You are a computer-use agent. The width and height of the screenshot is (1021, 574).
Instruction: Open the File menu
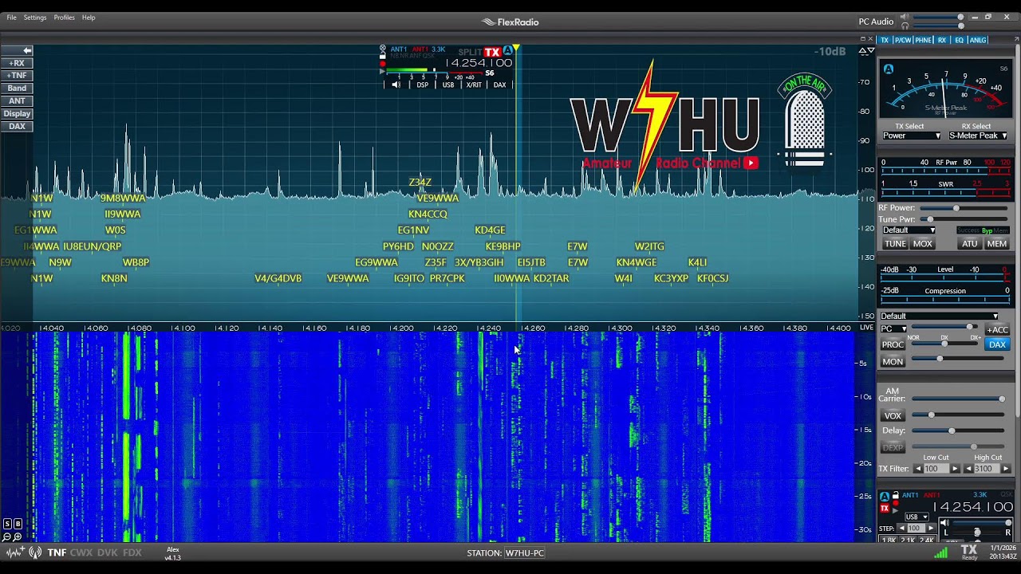tap(11, 18)
